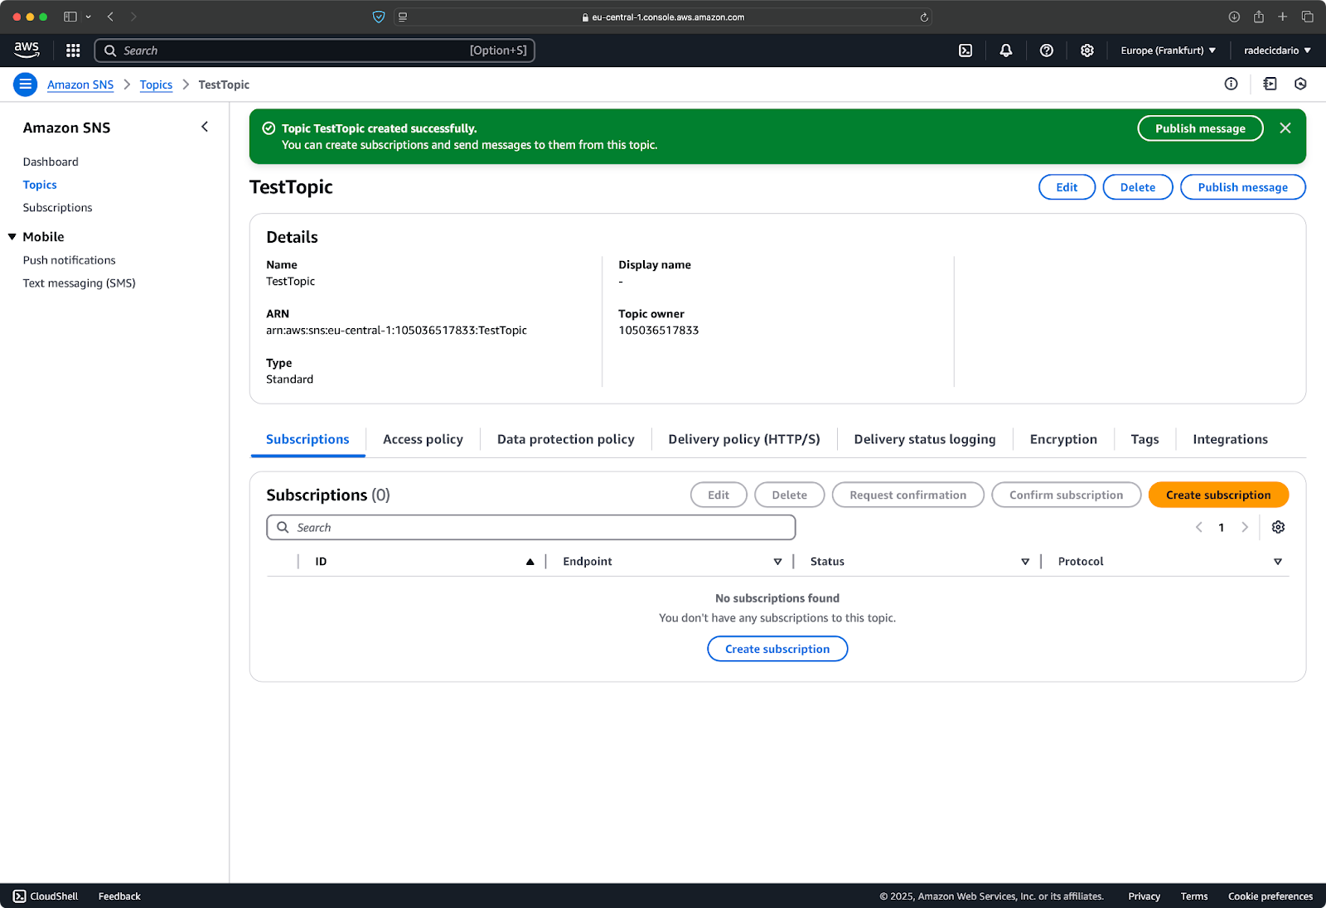Viewport: 1326px width, 908px height.
Task: Open a new Safari tab with plus
Action: tap(1283, 17)
